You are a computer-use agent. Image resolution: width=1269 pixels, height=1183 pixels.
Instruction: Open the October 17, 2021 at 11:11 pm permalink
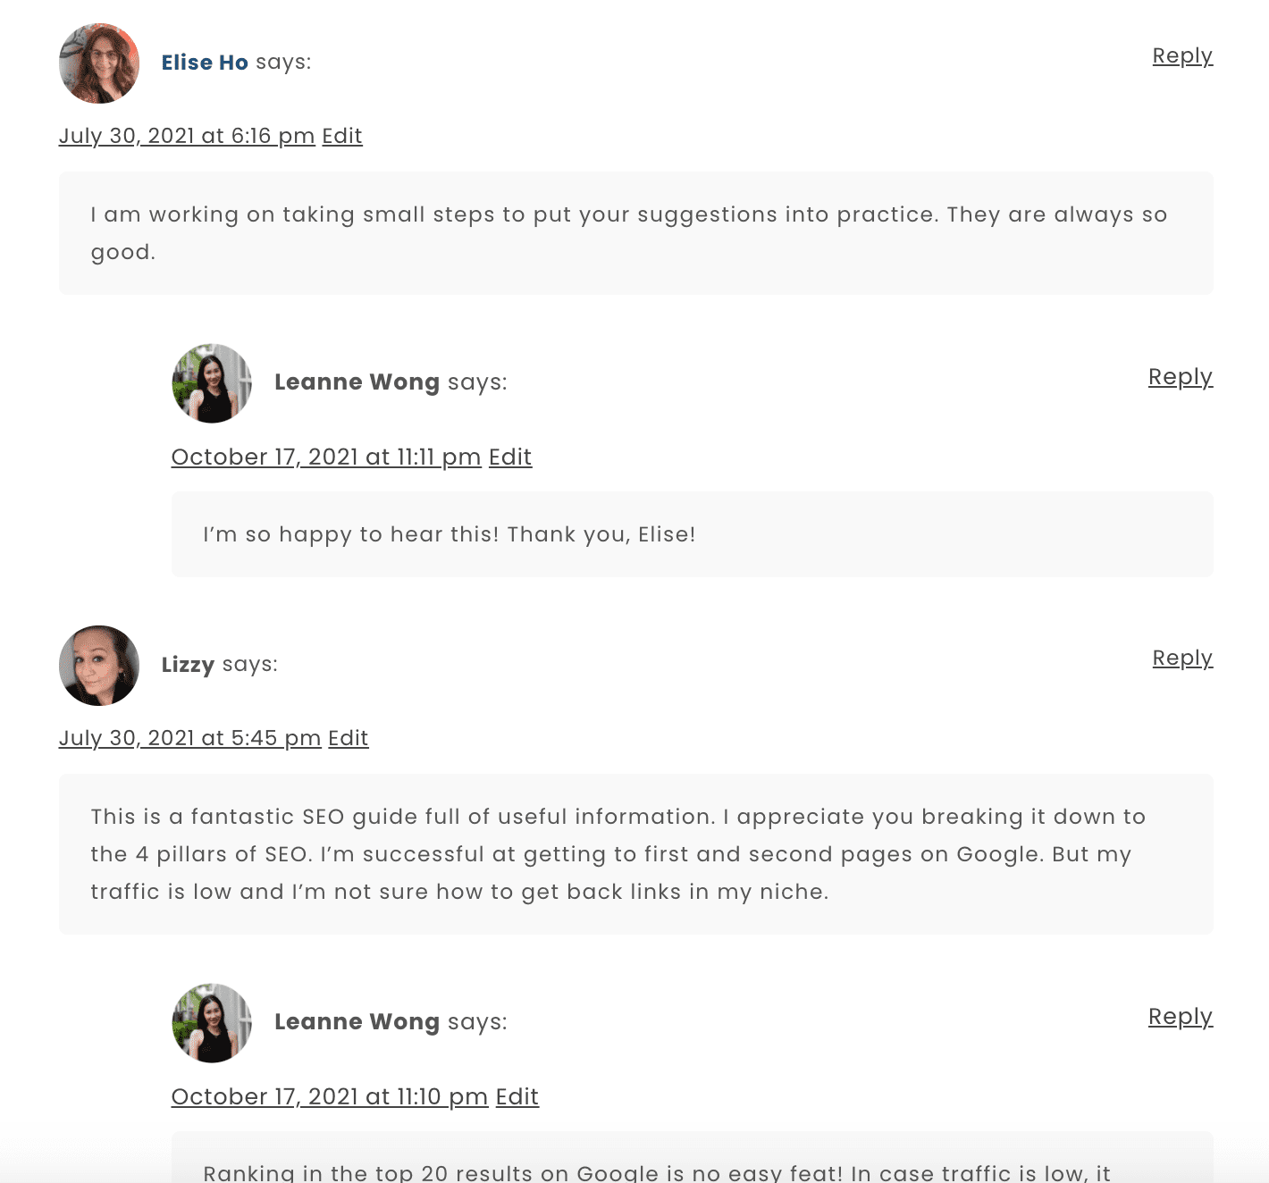point(326,457)
